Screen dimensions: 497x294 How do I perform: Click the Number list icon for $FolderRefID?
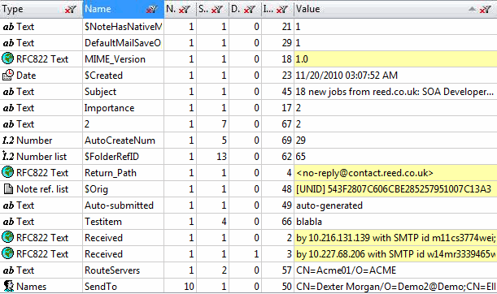click(8, 156)
